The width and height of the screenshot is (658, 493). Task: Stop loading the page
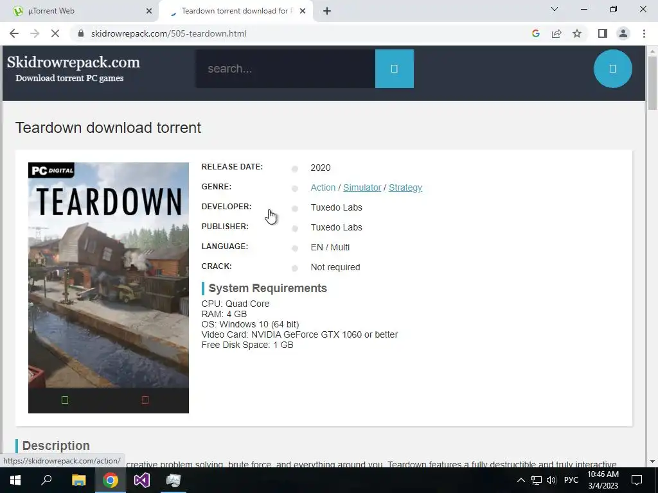click(55, 33)
